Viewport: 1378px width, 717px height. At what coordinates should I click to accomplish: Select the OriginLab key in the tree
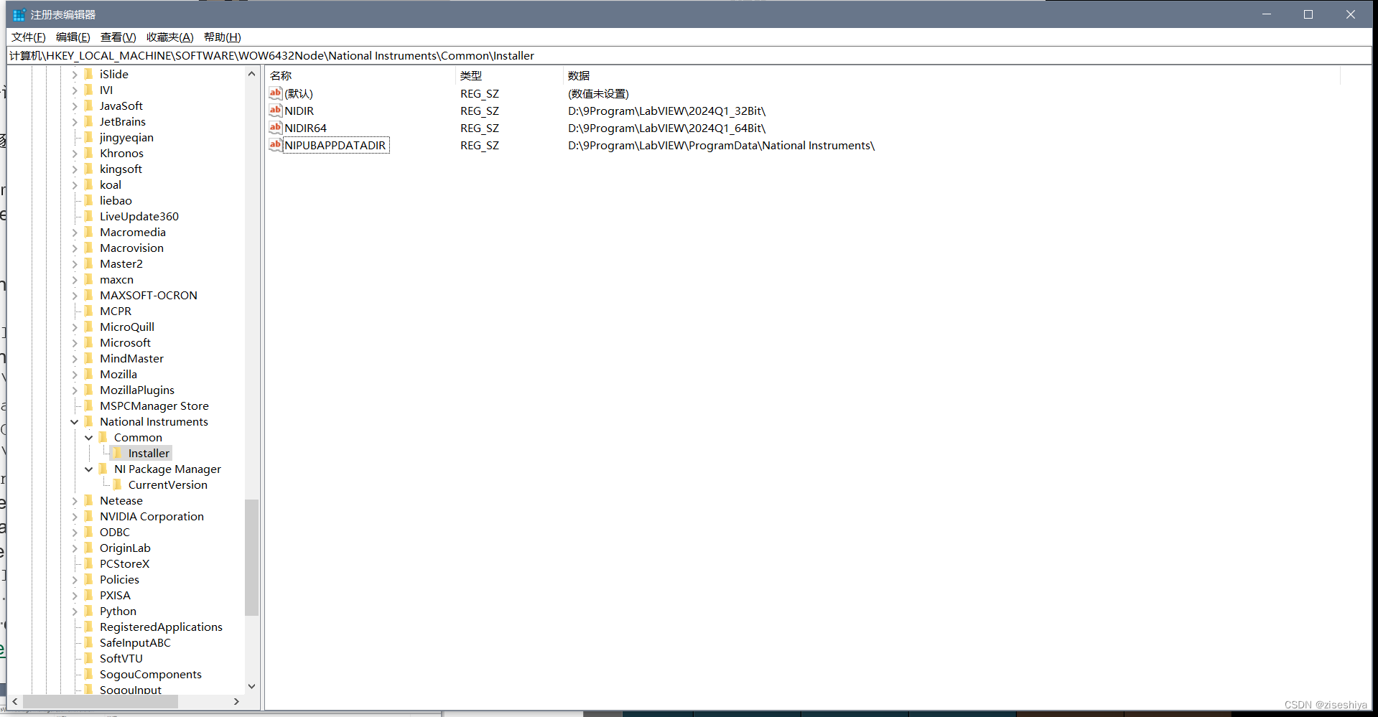coord(125,548)
